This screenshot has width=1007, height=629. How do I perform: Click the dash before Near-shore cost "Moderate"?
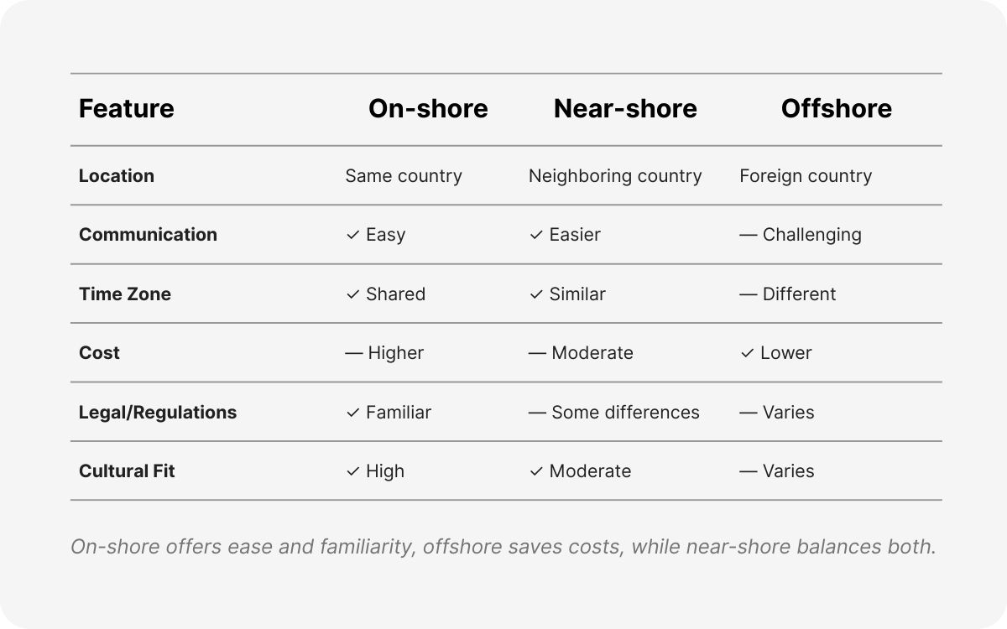(x=537, y=353)
